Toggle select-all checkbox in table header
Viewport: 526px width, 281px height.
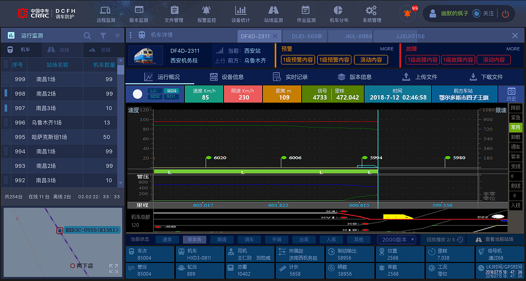click(x=6, y=64)
